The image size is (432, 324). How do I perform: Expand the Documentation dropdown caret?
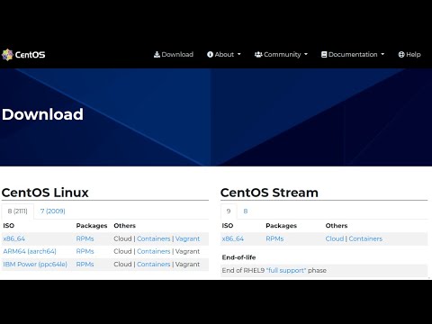(382, 54)
